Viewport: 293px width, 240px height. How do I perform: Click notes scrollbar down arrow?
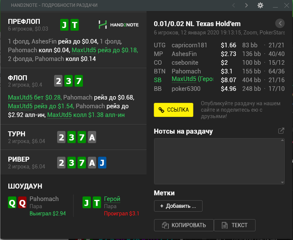click(x=283, y=182)
